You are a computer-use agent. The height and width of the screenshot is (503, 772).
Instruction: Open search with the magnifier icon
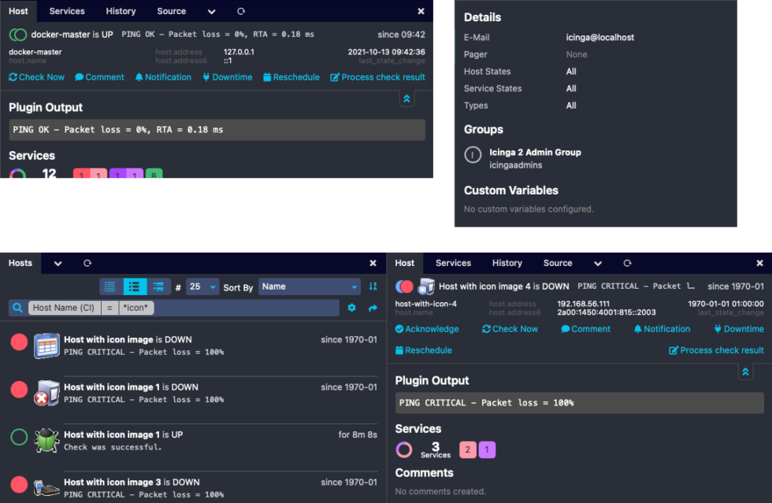[17, 308]
